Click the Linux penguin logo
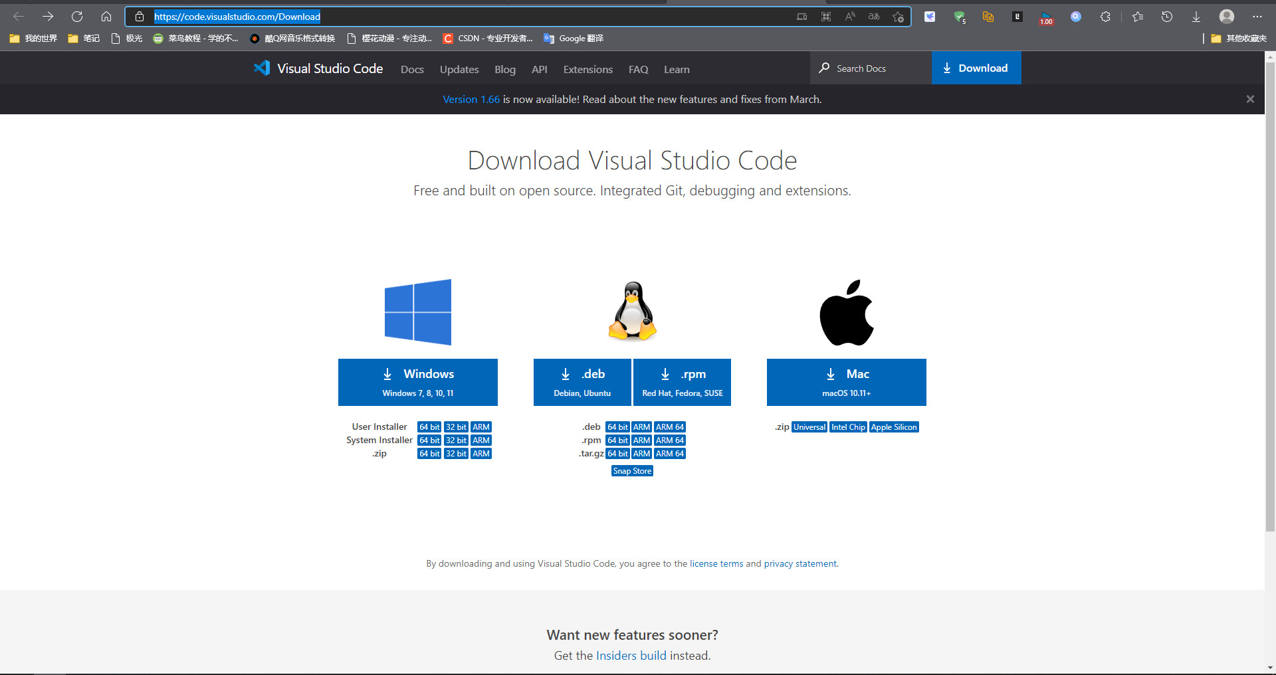 pos(633,311)
